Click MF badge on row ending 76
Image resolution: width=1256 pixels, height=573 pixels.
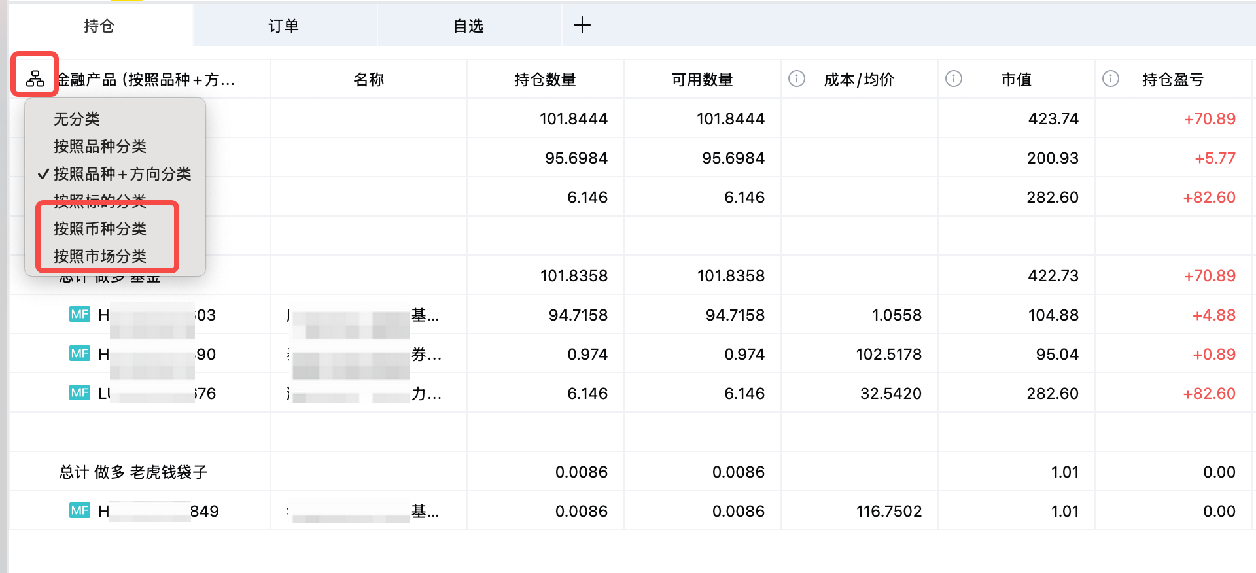tap(80, 393)
